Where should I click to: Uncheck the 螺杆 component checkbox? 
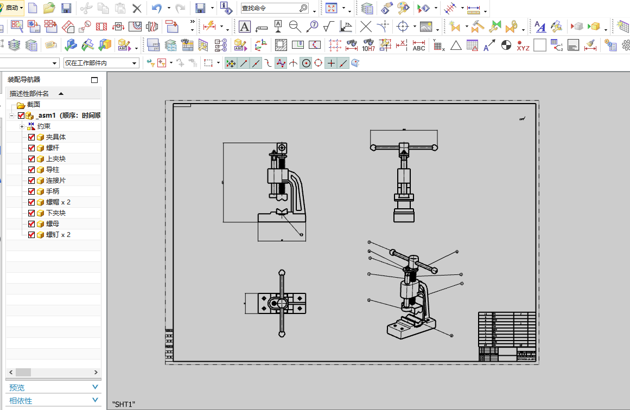[31, 148]
